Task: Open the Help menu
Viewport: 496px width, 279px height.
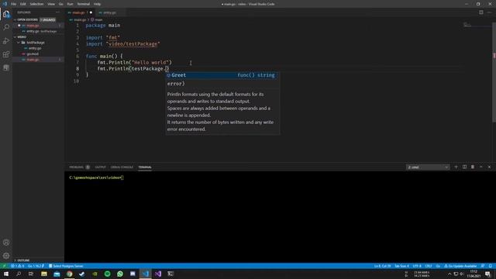Action: click(x=97, y=4)
